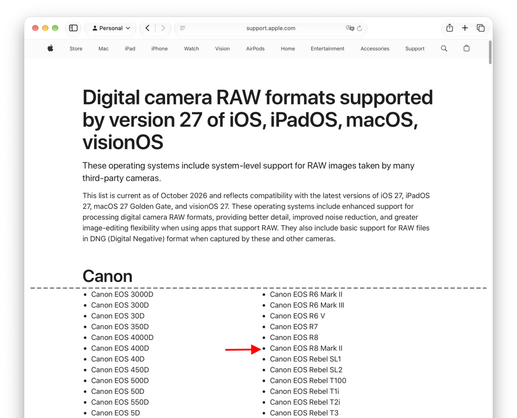
Task: Open the Personal profile dropdown
Action: tap(111, 28)
